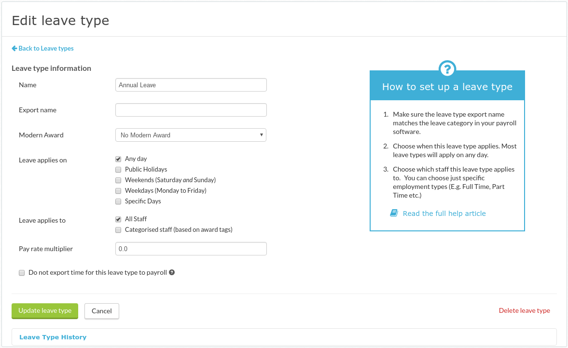
Task: Click the Pay rate multiplier field
Action: 191,248
